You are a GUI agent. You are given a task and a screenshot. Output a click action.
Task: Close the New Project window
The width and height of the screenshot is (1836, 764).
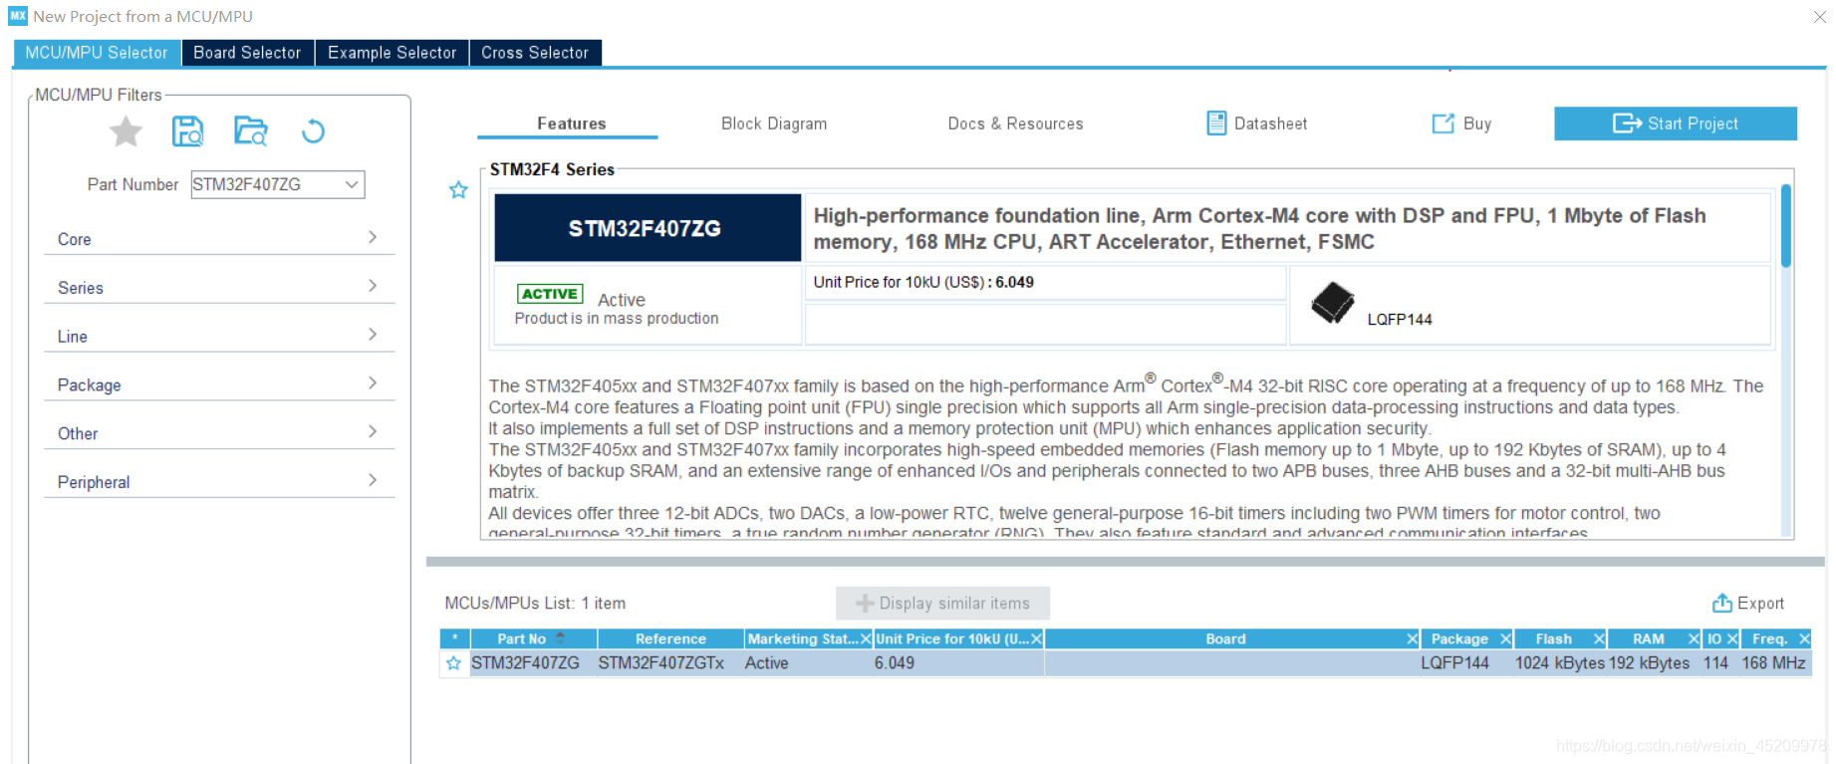[x=1819, y=17]
